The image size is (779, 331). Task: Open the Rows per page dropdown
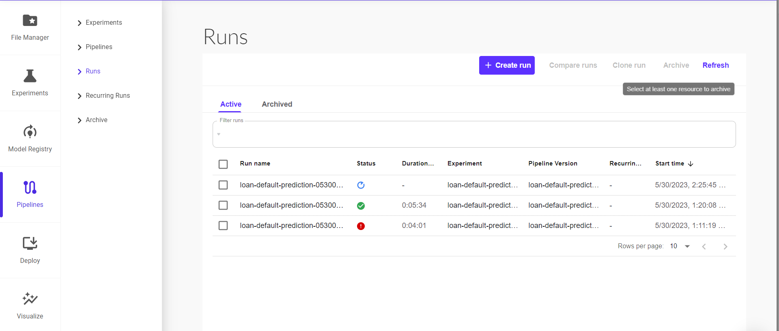click(680, 246)
